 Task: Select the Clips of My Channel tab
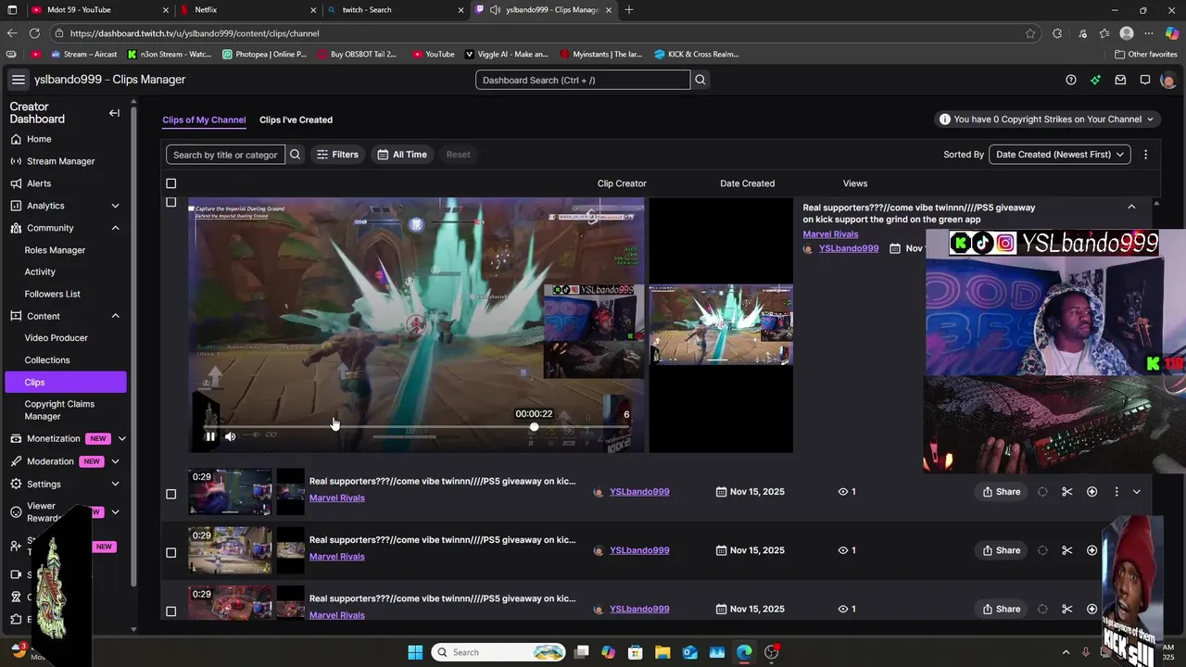coord(204,120)
